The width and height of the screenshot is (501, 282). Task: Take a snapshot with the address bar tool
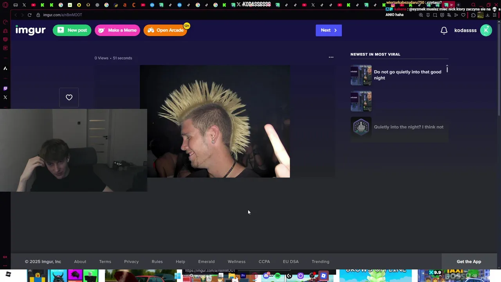pos(435,15)
